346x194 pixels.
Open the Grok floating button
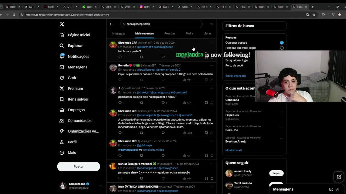(x=339, y=177)
